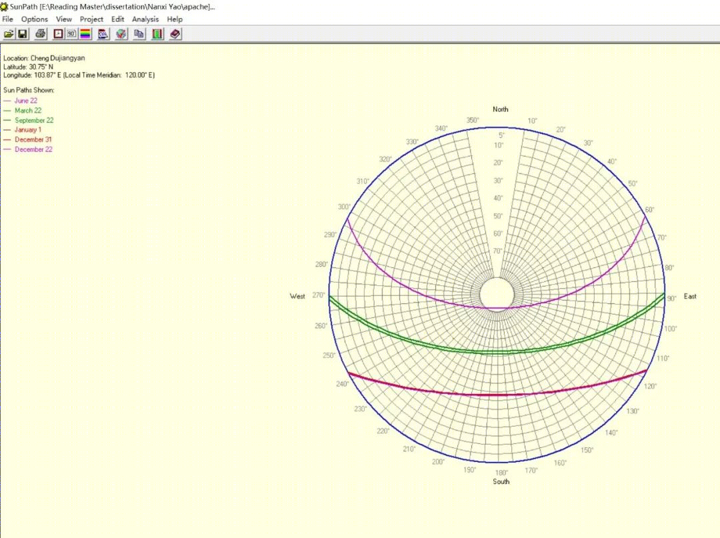The width and height of the screenshot is (720, 538).
Task: Click the checkmark globe toolbar icon
Action: [x=121, y=34]
